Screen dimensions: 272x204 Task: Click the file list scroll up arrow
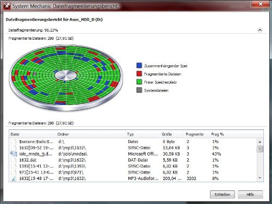tap(260, 142)
